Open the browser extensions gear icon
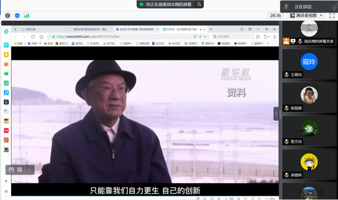 (258, 37)
